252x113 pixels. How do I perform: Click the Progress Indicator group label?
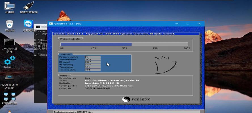point(70,39)
